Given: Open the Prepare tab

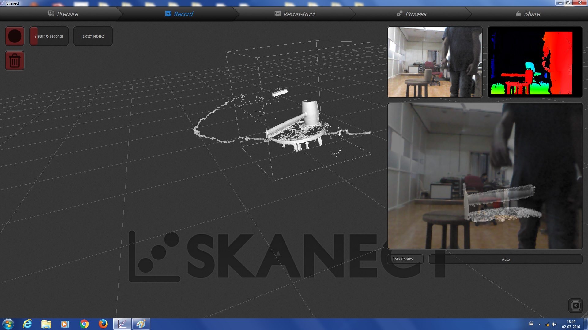Looking at the screenshot, I should point(63,14).
